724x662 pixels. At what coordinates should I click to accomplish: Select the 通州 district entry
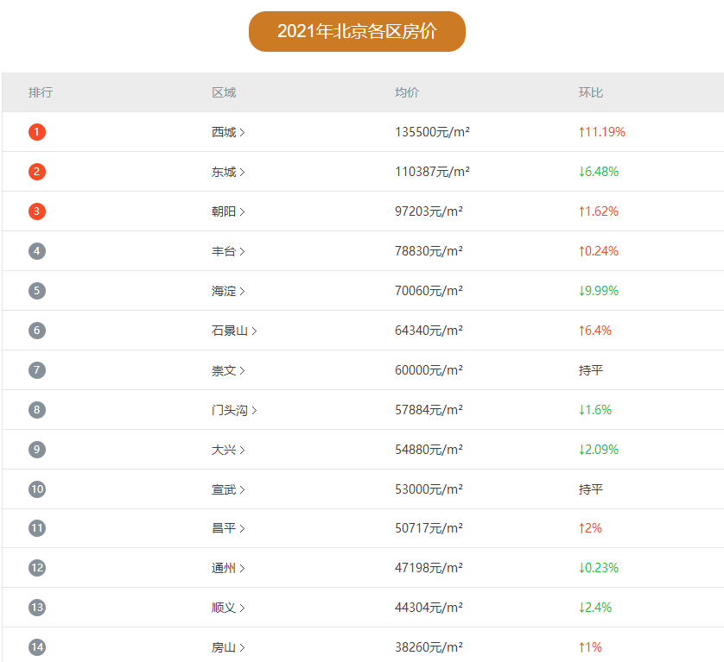tap(224, 568)
